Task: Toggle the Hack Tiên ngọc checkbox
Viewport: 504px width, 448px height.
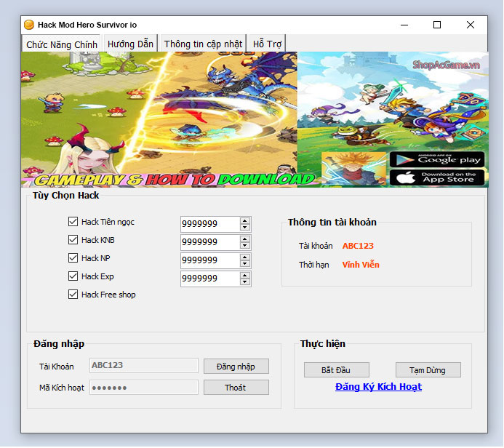Action: point(73,221)
